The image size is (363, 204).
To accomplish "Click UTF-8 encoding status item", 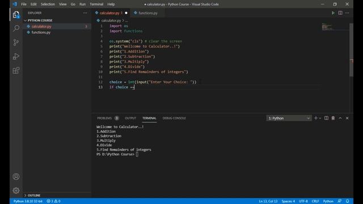I will pyautogui.click(x=303, y=201).
